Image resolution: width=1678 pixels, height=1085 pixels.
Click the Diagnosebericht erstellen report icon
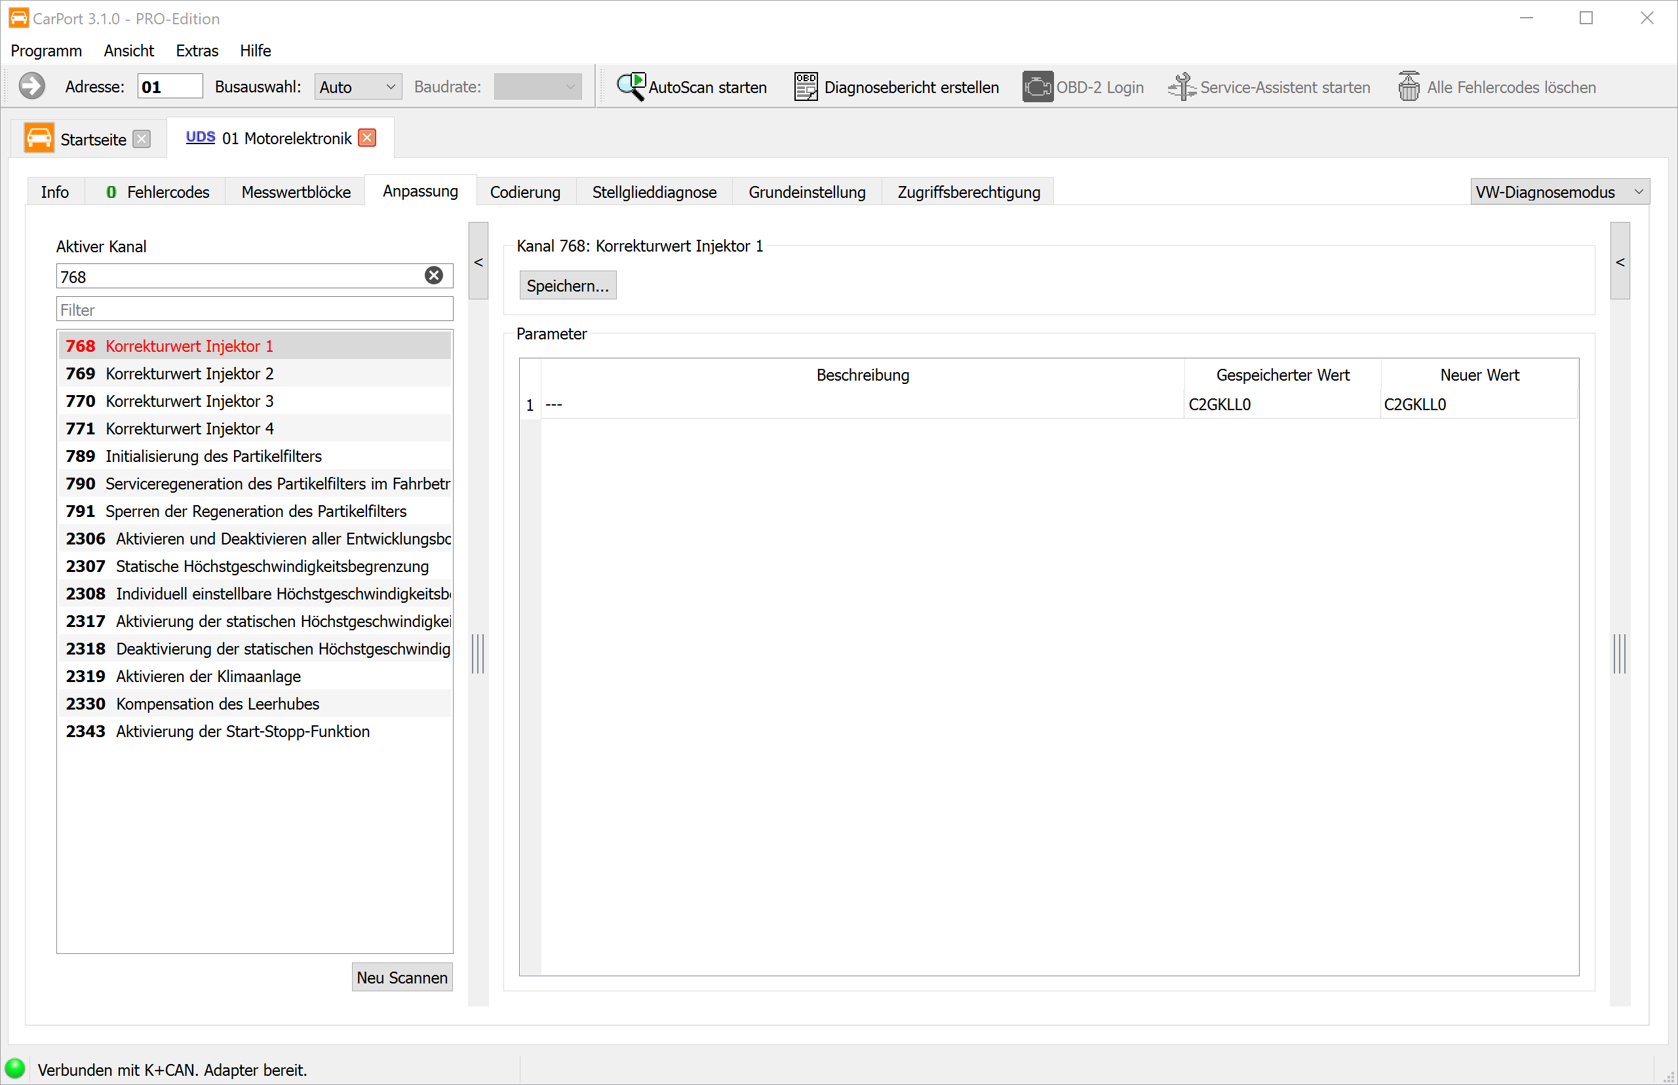806,86
